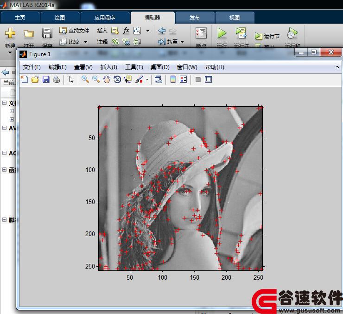Switch to the 视图 tab
Viewport: 343px width, 314px height.
[x=235, y=18]
